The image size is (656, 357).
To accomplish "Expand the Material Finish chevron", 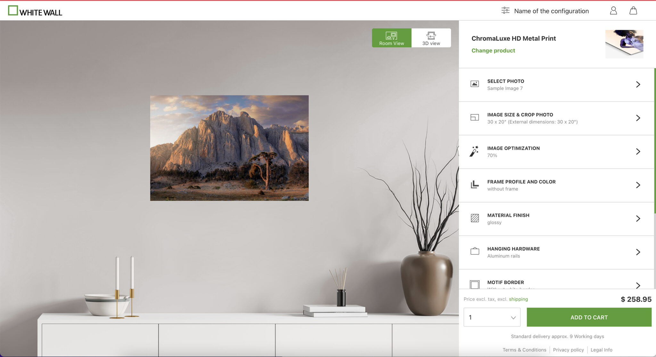I will [638, 219].
